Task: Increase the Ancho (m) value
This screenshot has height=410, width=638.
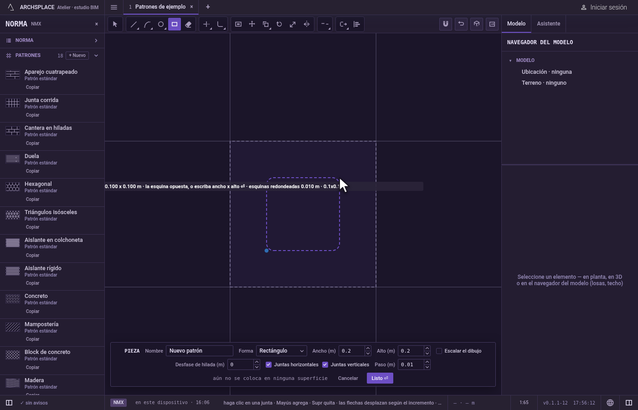Action: pos(368,348)
